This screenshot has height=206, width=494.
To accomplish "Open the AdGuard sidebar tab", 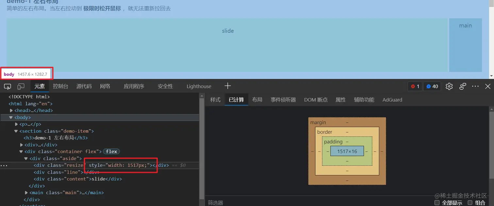I will (x=392, y=100).
